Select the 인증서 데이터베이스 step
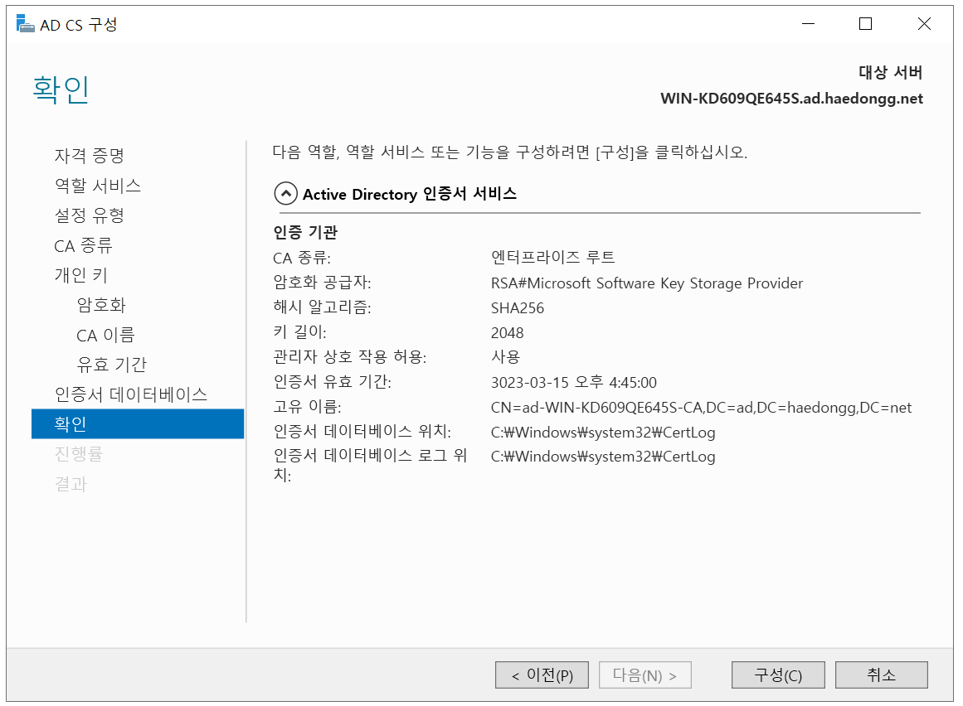This screenshot has width=963, height=706. 131,394
